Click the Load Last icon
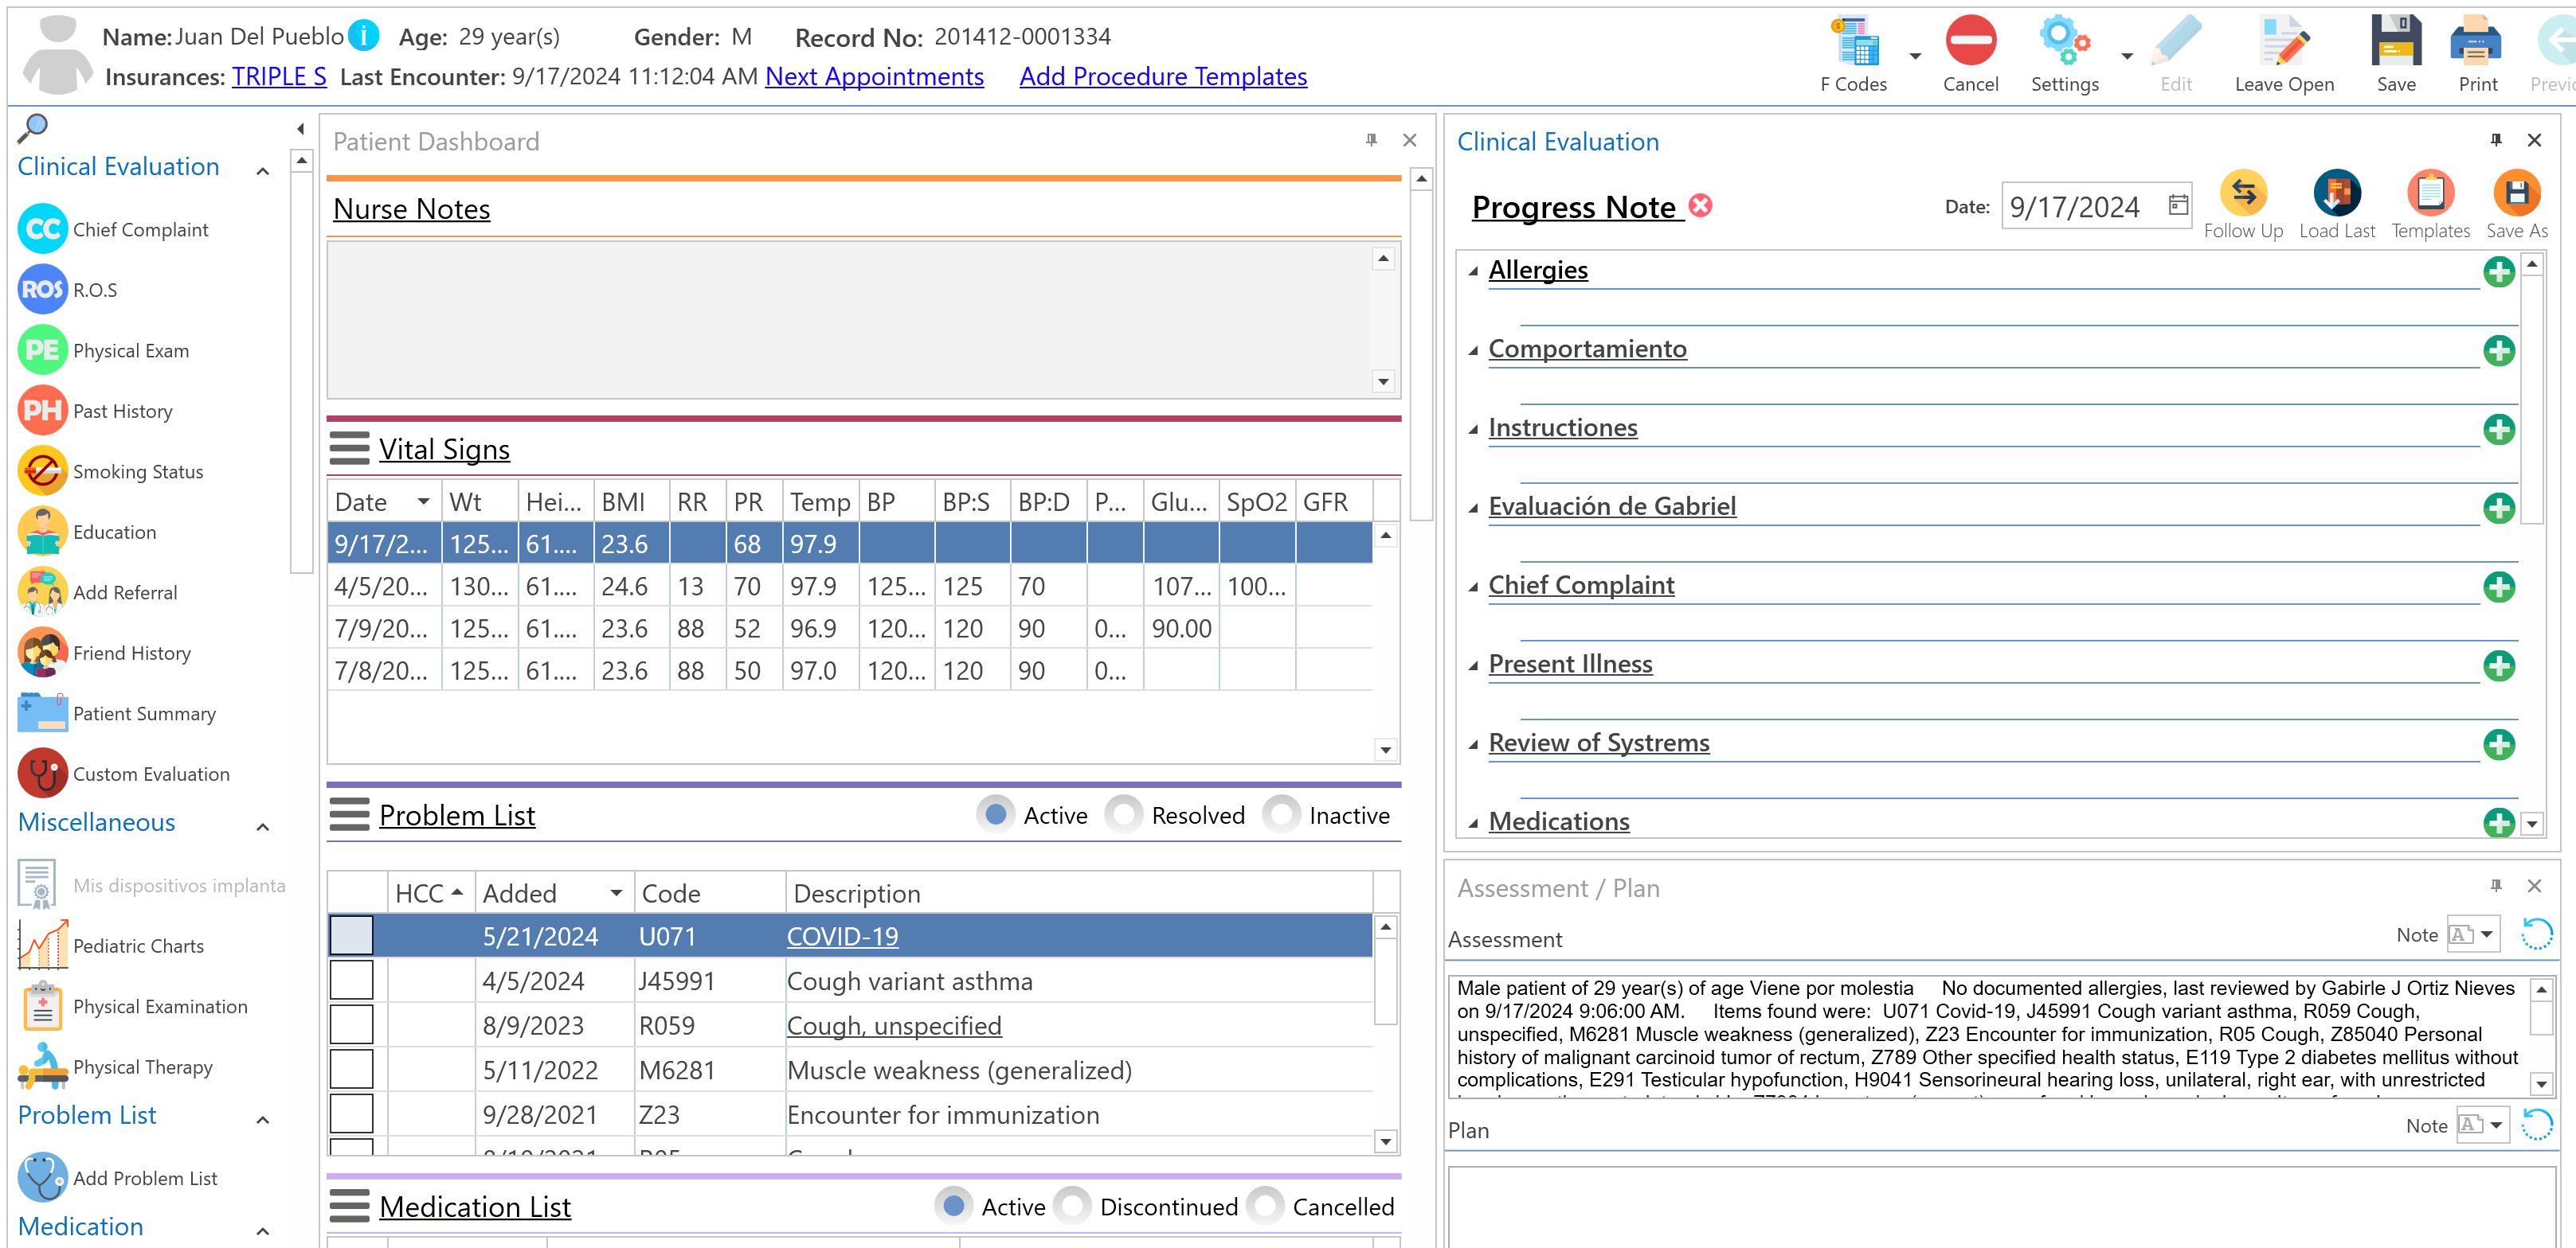This screenshot has width=2576, height=1248. [2336, 194]
